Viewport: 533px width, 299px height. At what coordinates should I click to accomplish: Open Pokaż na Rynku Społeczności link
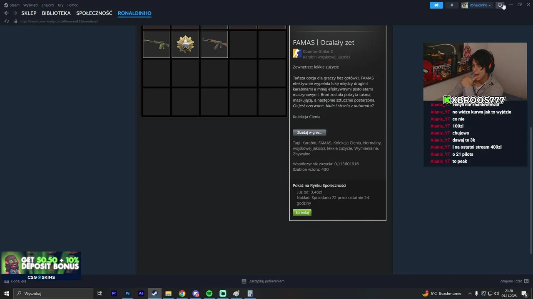[x=319, y=186]
